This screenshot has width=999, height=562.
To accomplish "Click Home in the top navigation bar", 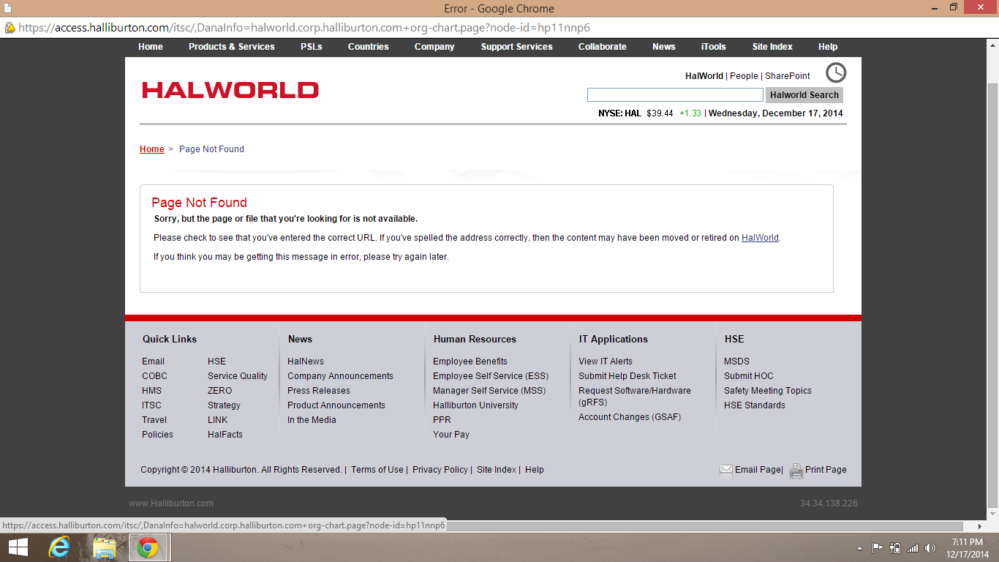I will coord(151,47).
